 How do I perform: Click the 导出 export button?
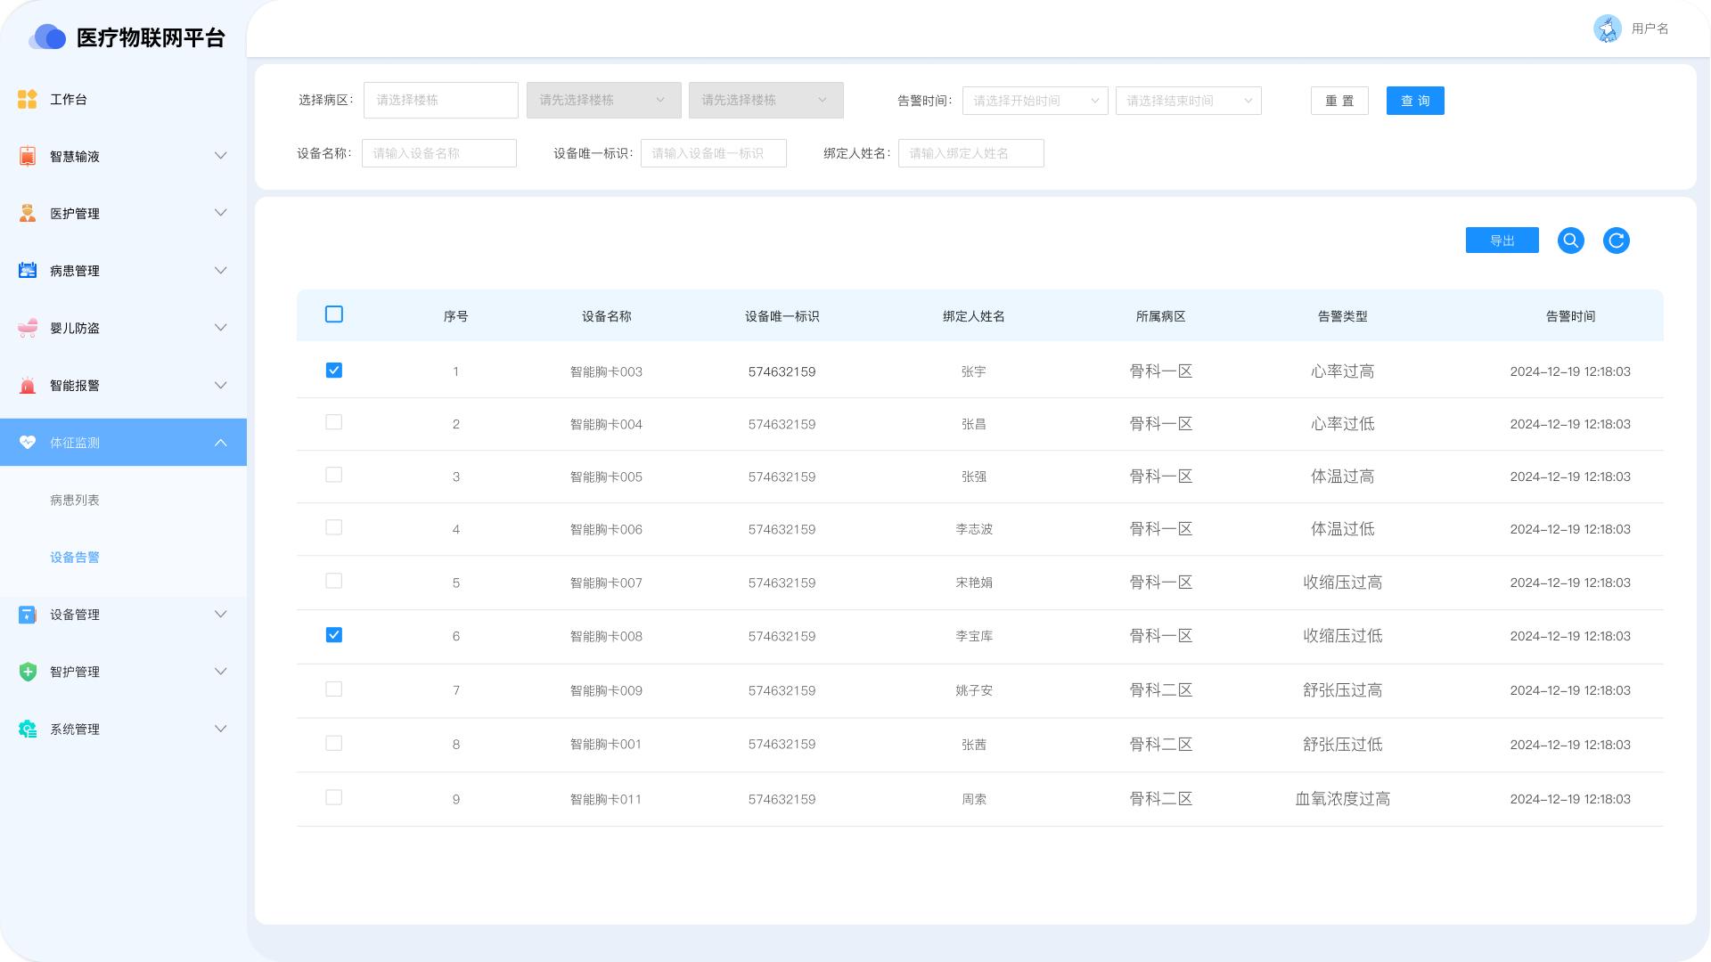(x=1502, y=240)
